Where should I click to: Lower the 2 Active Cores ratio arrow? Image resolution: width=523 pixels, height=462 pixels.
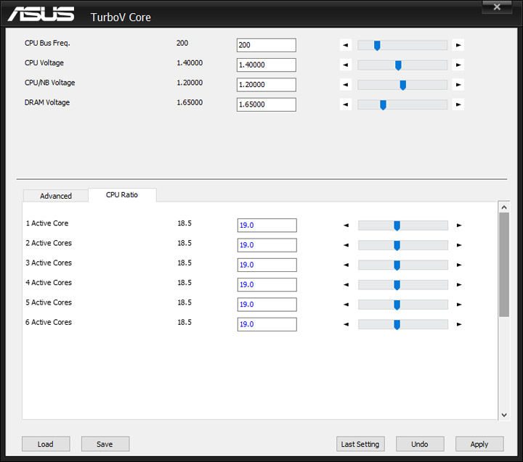346,245
